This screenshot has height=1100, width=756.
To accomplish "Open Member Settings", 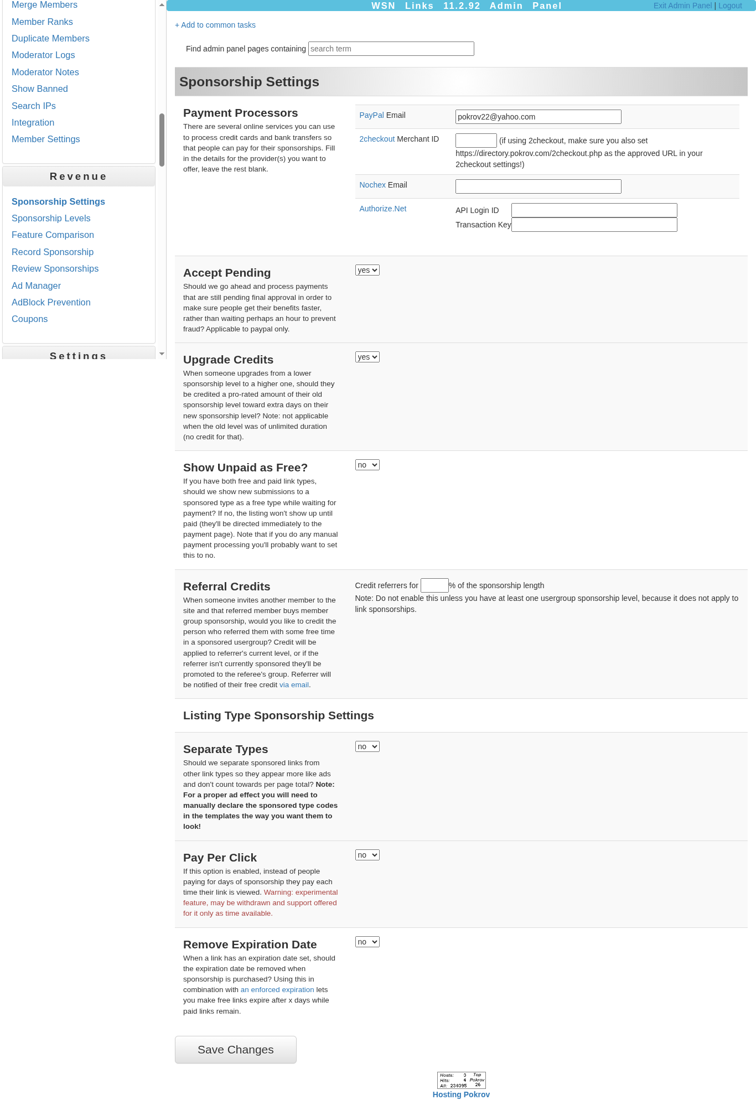I will coord(46,139).
